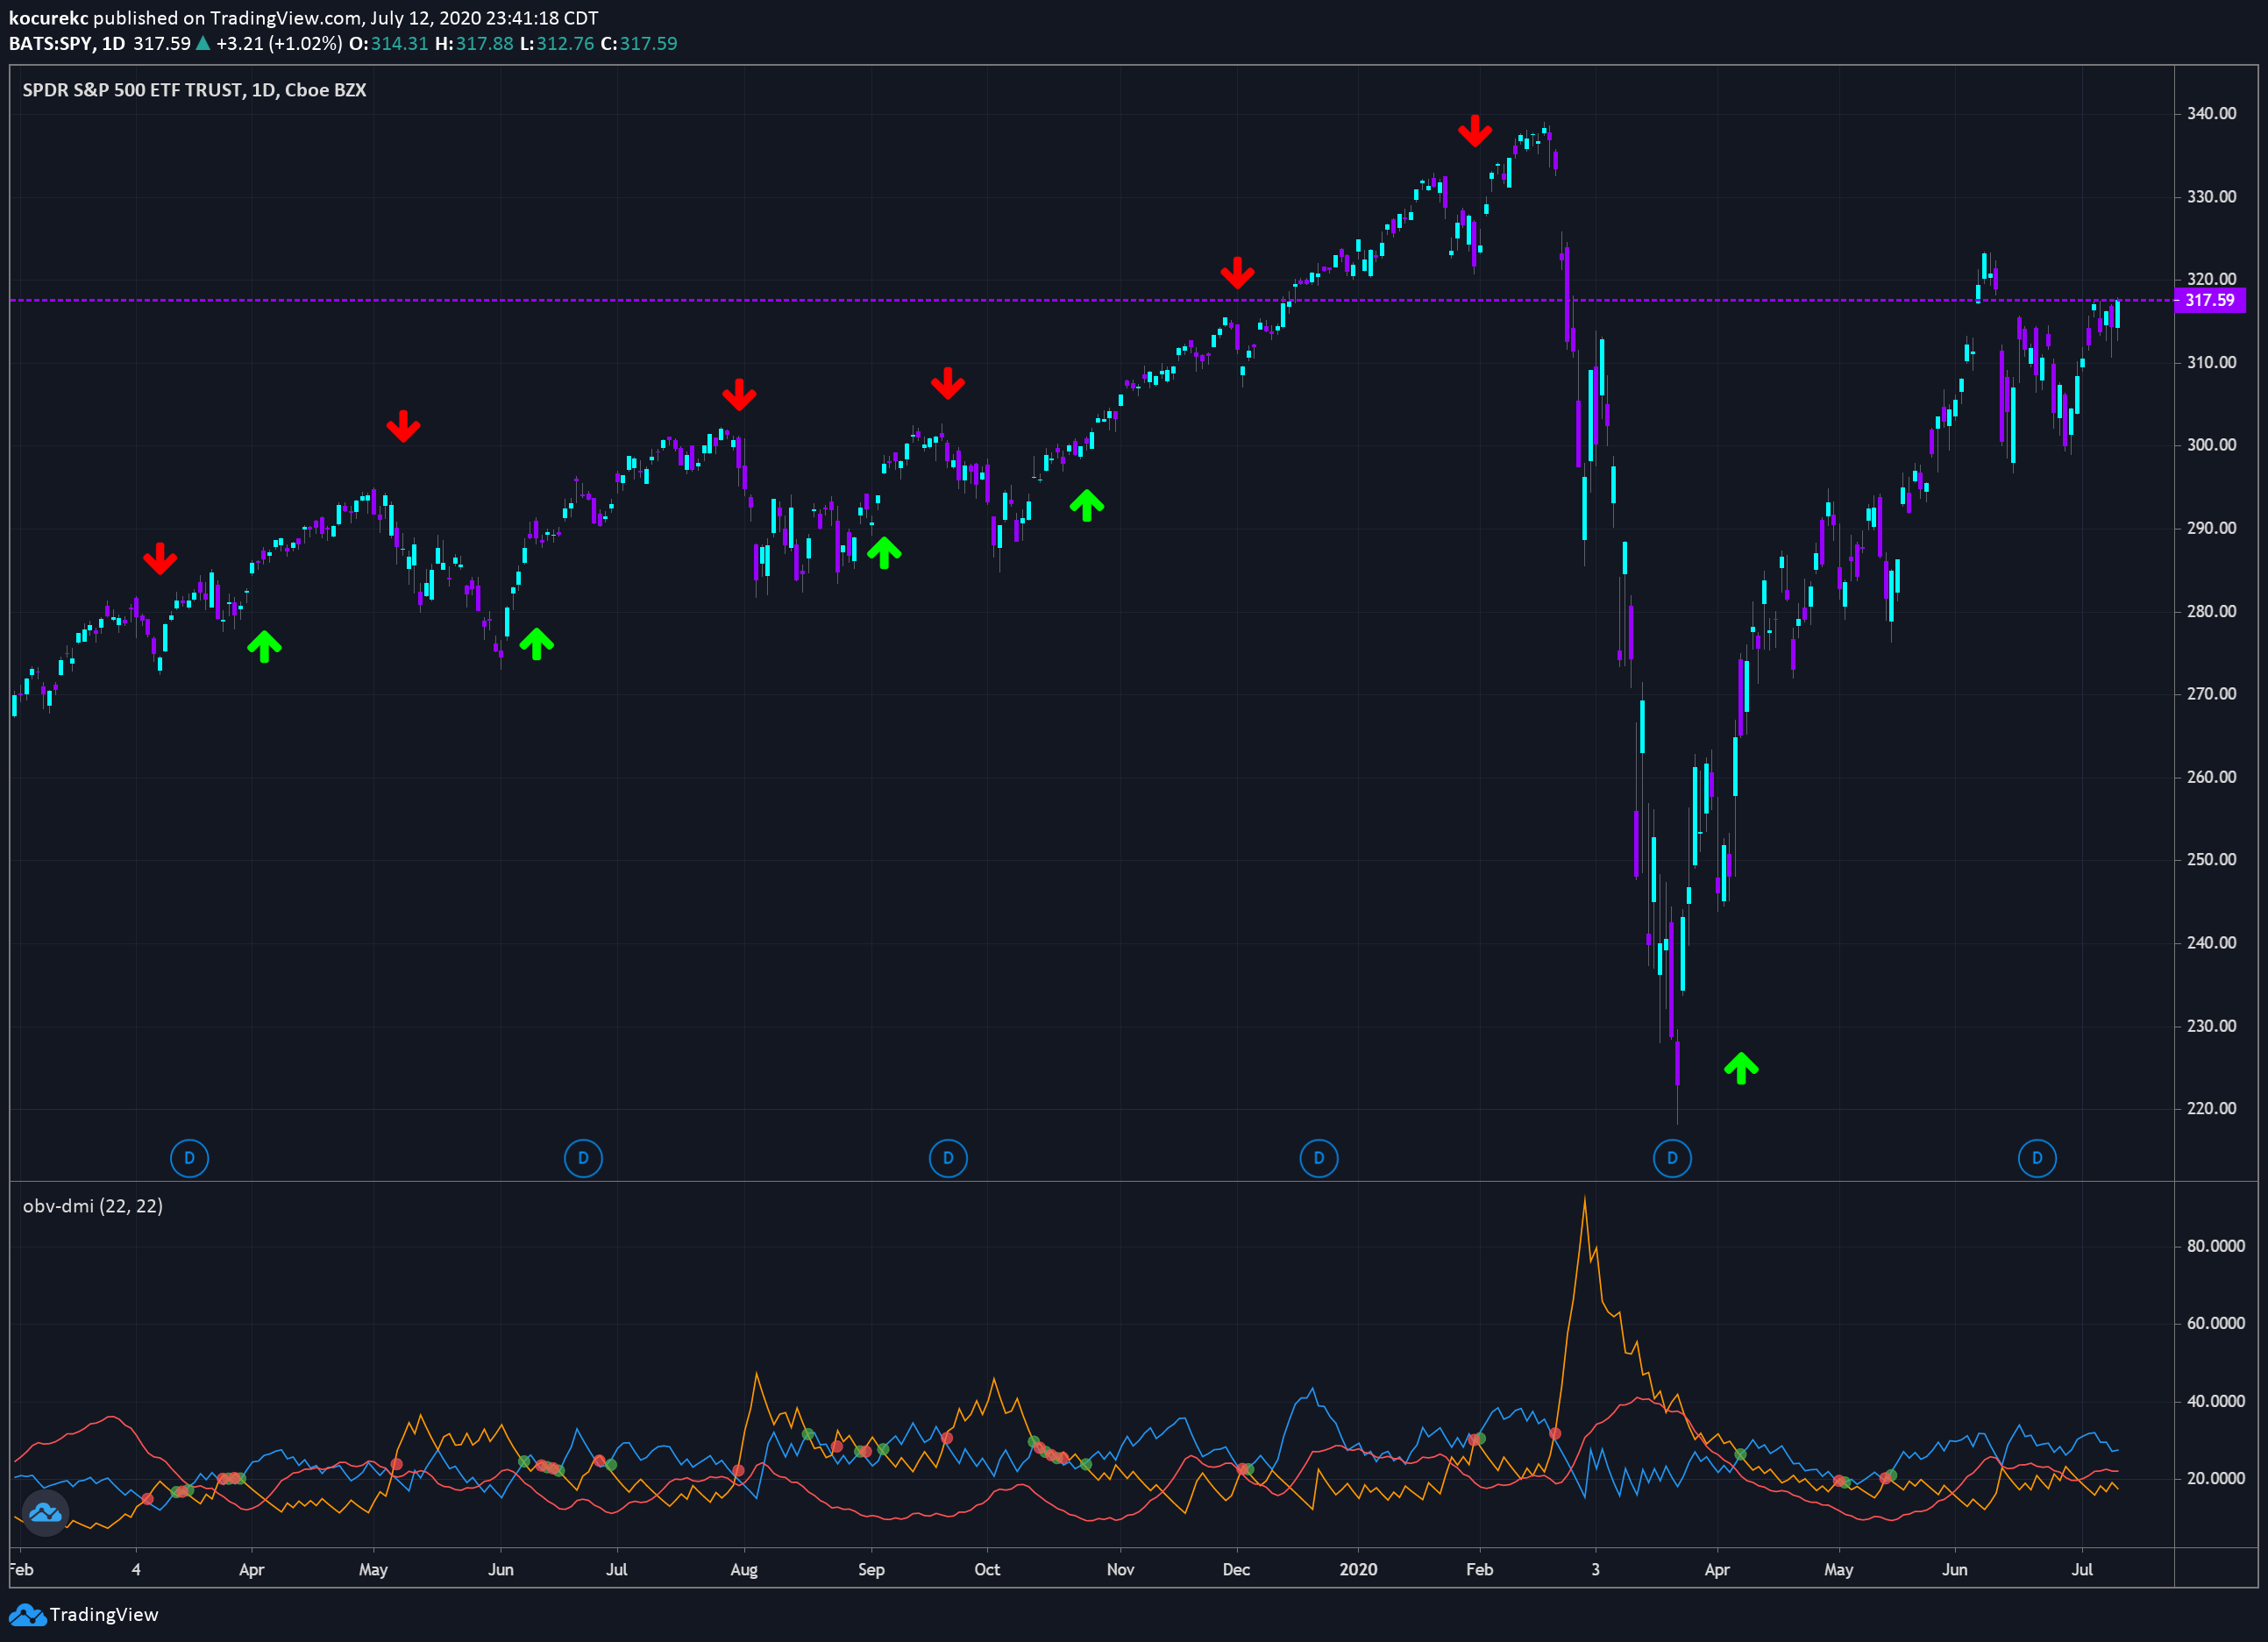Click the 240.00 price axis label
The image size is (2268, 1642).
click(x=2211, y=942)
